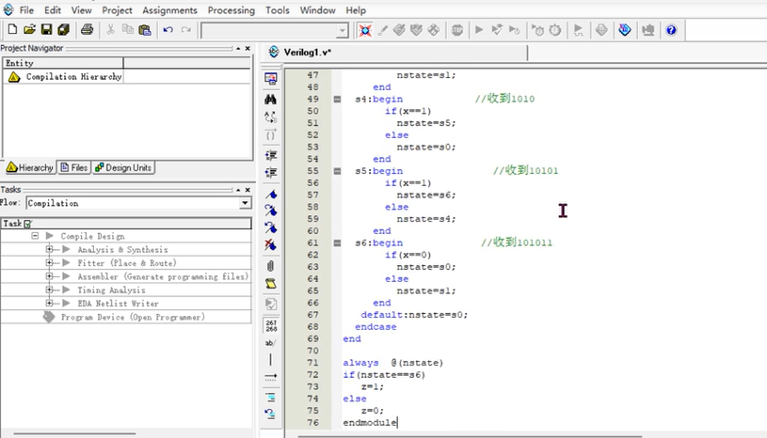Increase indent of selected code
767x438 pixels.
[x=270, y=155]
